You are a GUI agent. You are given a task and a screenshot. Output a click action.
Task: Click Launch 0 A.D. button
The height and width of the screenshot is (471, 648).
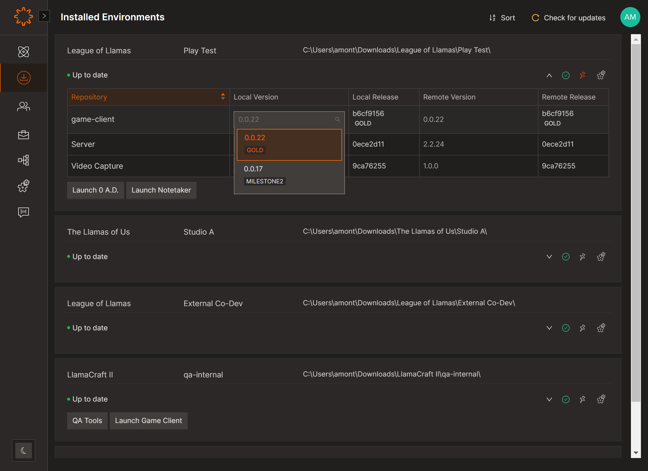pos(95,190)
